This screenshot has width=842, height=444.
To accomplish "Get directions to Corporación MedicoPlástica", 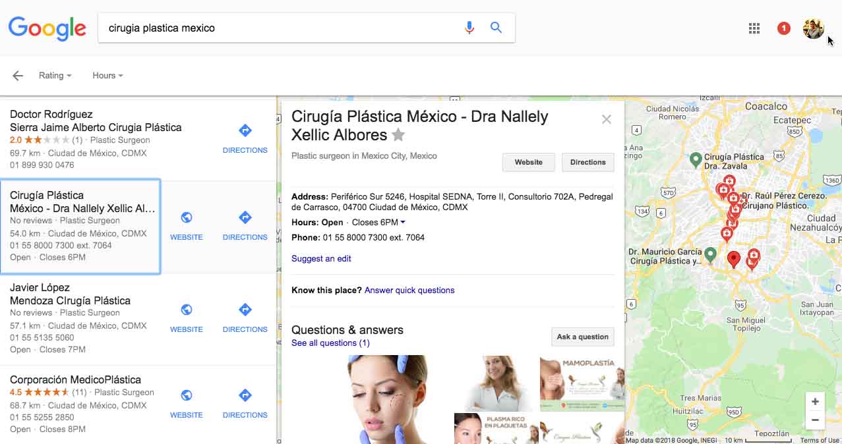I will [245, 403].
